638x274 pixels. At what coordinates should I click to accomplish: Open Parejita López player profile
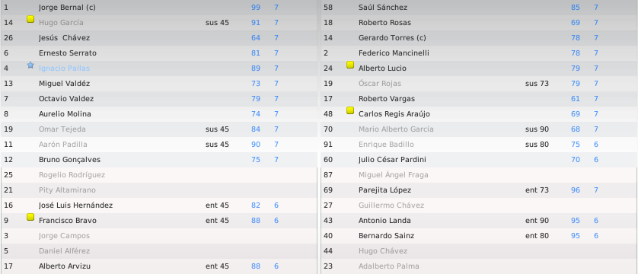pos(384,190)
